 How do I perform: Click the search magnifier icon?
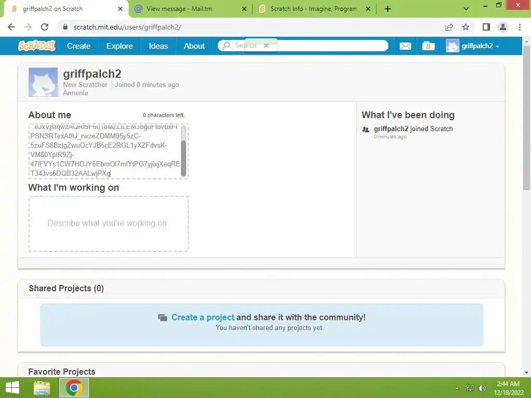click(x=226, y=46)
